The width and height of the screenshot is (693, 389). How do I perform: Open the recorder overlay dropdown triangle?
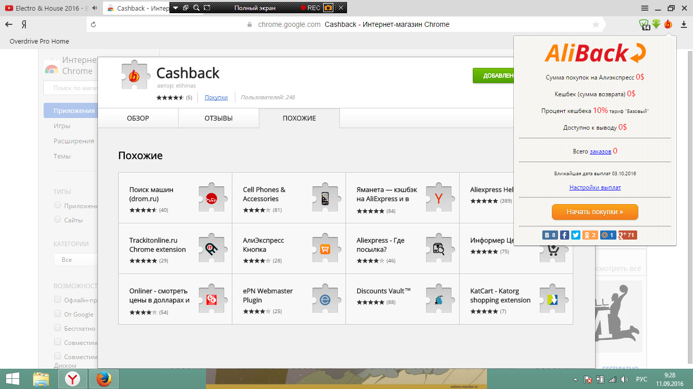click(x=176, y=8)
